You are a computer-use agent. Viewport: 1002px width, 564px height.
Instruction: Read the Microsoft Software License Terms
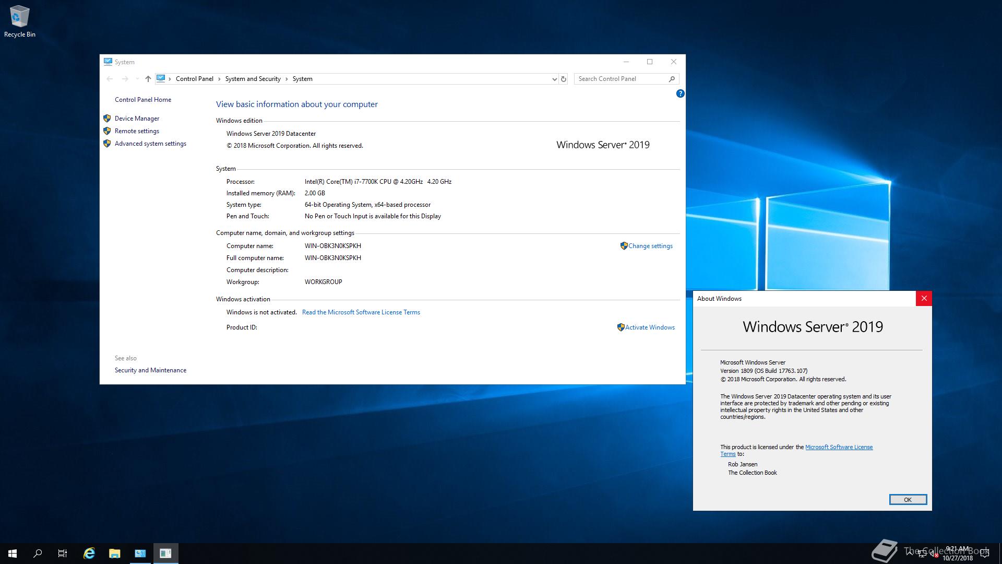[361, 312]
